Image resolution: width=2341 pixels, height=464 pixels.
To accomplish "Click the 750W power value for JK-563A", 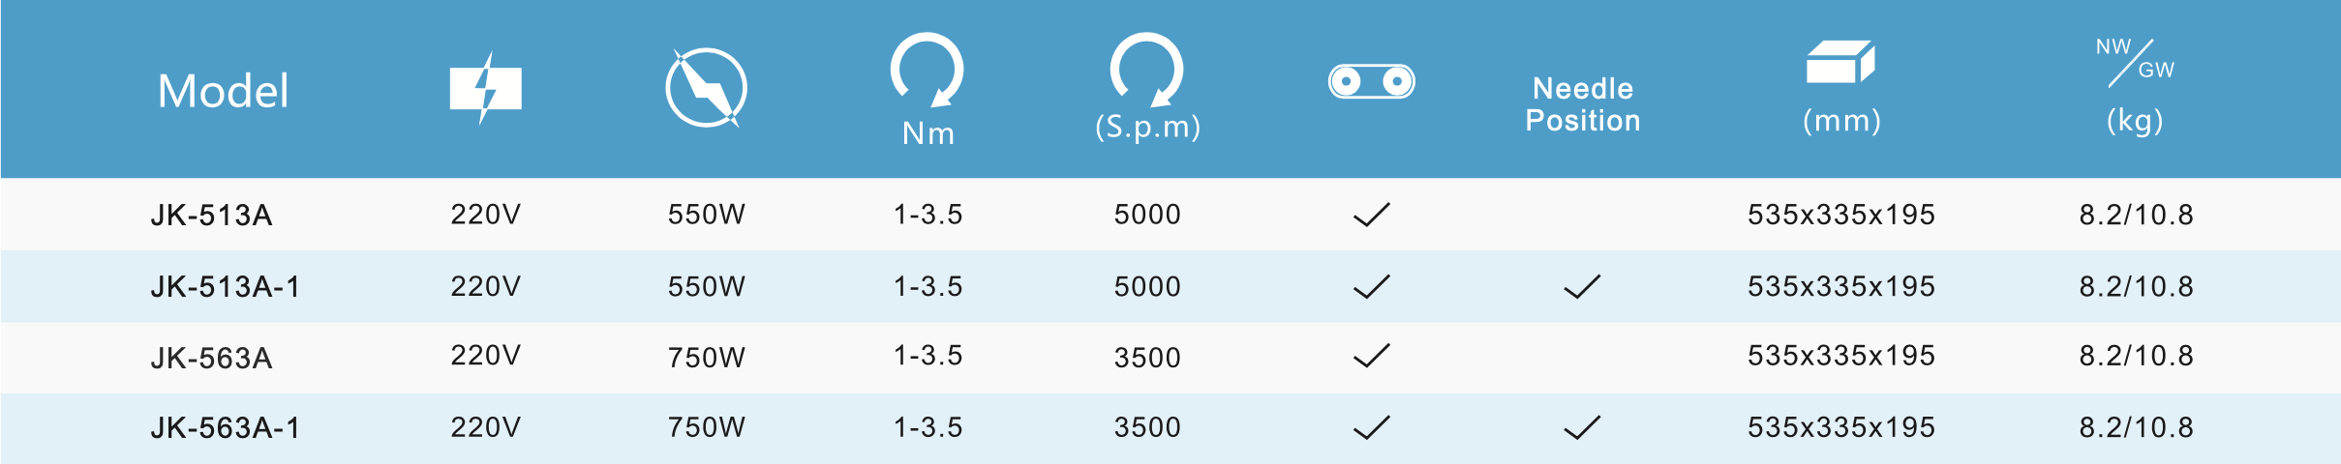I will (706, 358).
